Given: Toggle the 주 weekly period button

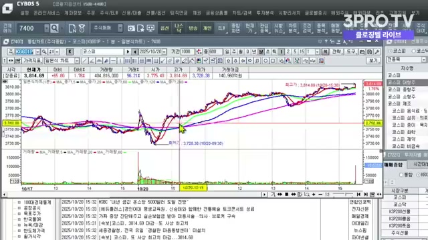Looking at the screenshot, I should pyautogui.click(x=234, y=52).
